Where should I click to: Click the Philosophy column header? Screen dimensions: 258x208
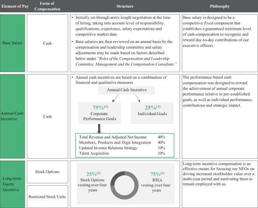(219, 6)
